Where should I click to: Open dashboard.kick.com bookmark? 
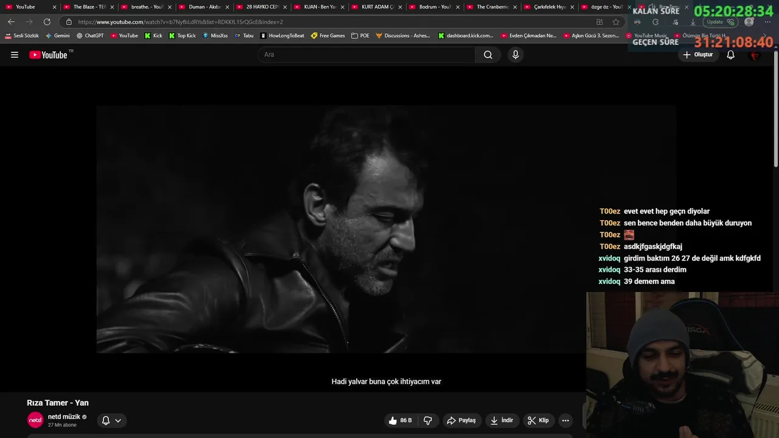tap(466, 36)
